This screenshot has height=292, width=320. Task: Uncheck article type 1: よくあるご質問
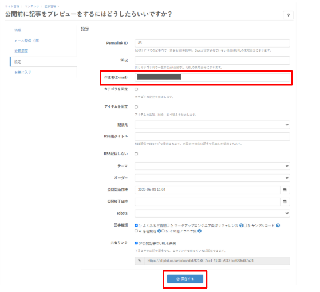136,225
